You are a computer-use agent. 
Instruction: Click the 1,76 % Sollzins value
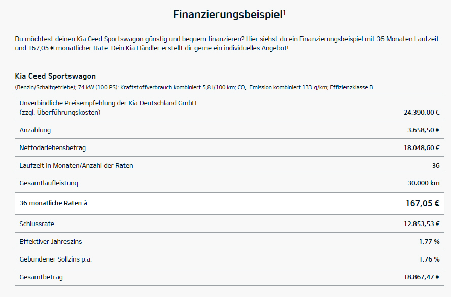pos(429,259)
